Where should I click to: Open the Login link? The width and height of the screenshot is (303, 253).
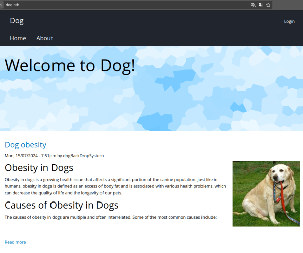pos(289,21)
